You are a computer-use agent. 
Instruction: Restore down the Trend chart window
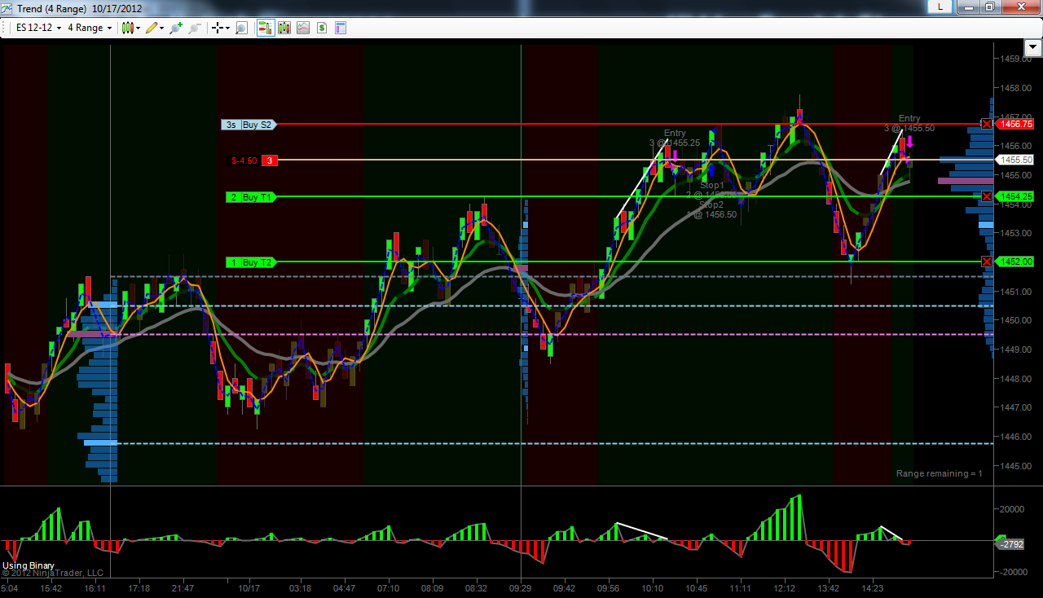click(x=988, y=7)
